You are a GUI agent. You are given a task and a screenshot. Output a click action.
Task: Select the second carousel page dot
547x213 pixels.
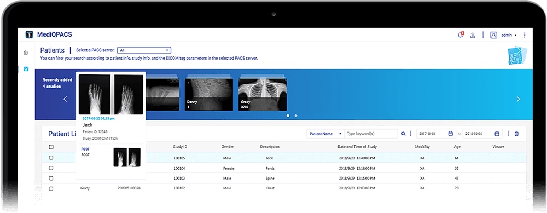click(296, 116)
